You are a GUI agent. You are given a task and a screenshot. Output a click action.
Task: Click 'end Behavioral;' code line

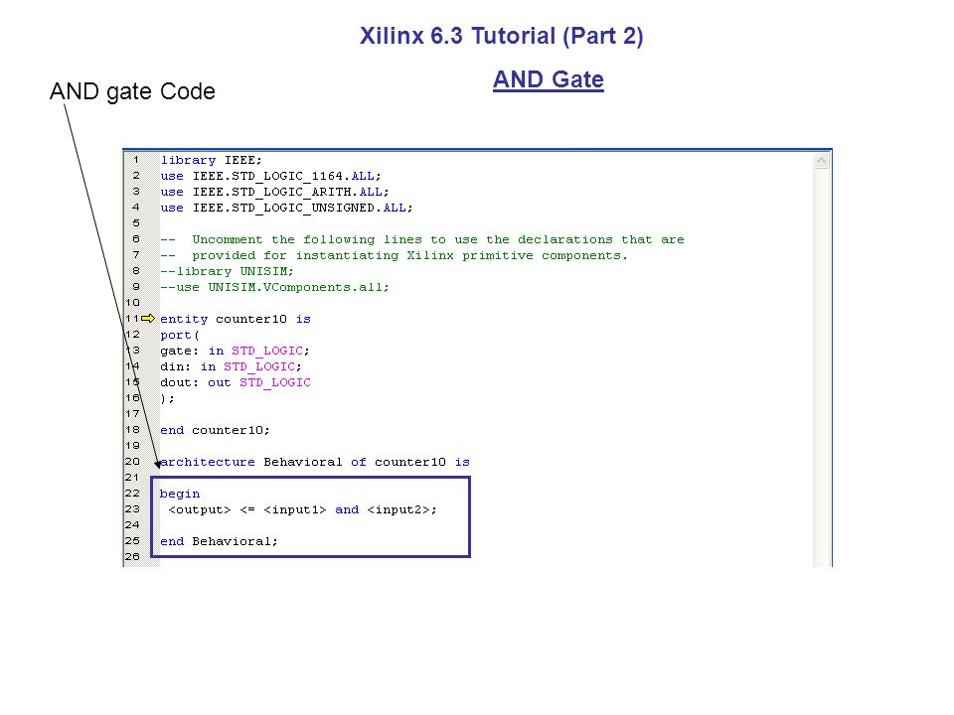point(219,541)
